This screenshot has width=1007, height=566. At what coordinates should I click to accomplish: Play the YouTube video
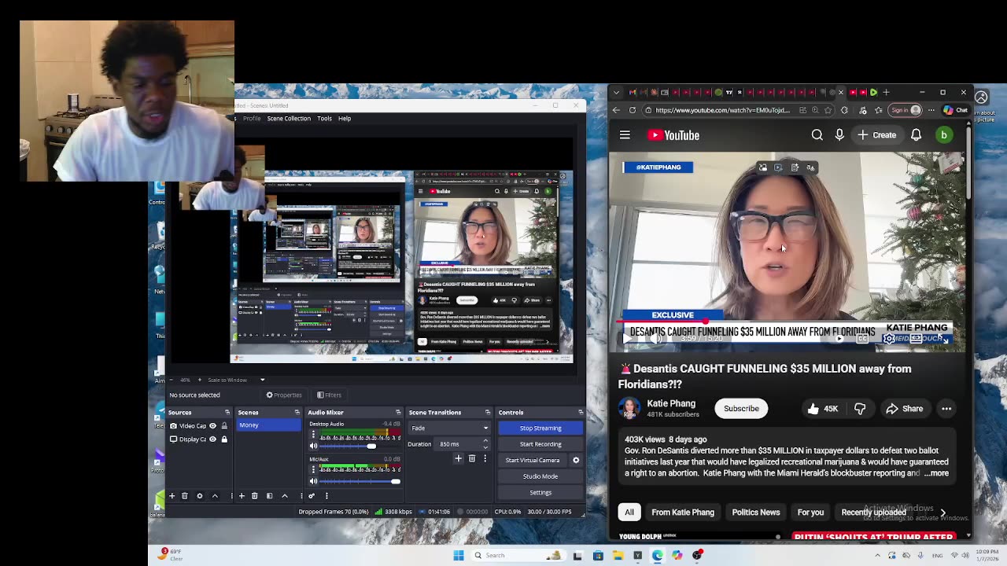tap(627, 339)
